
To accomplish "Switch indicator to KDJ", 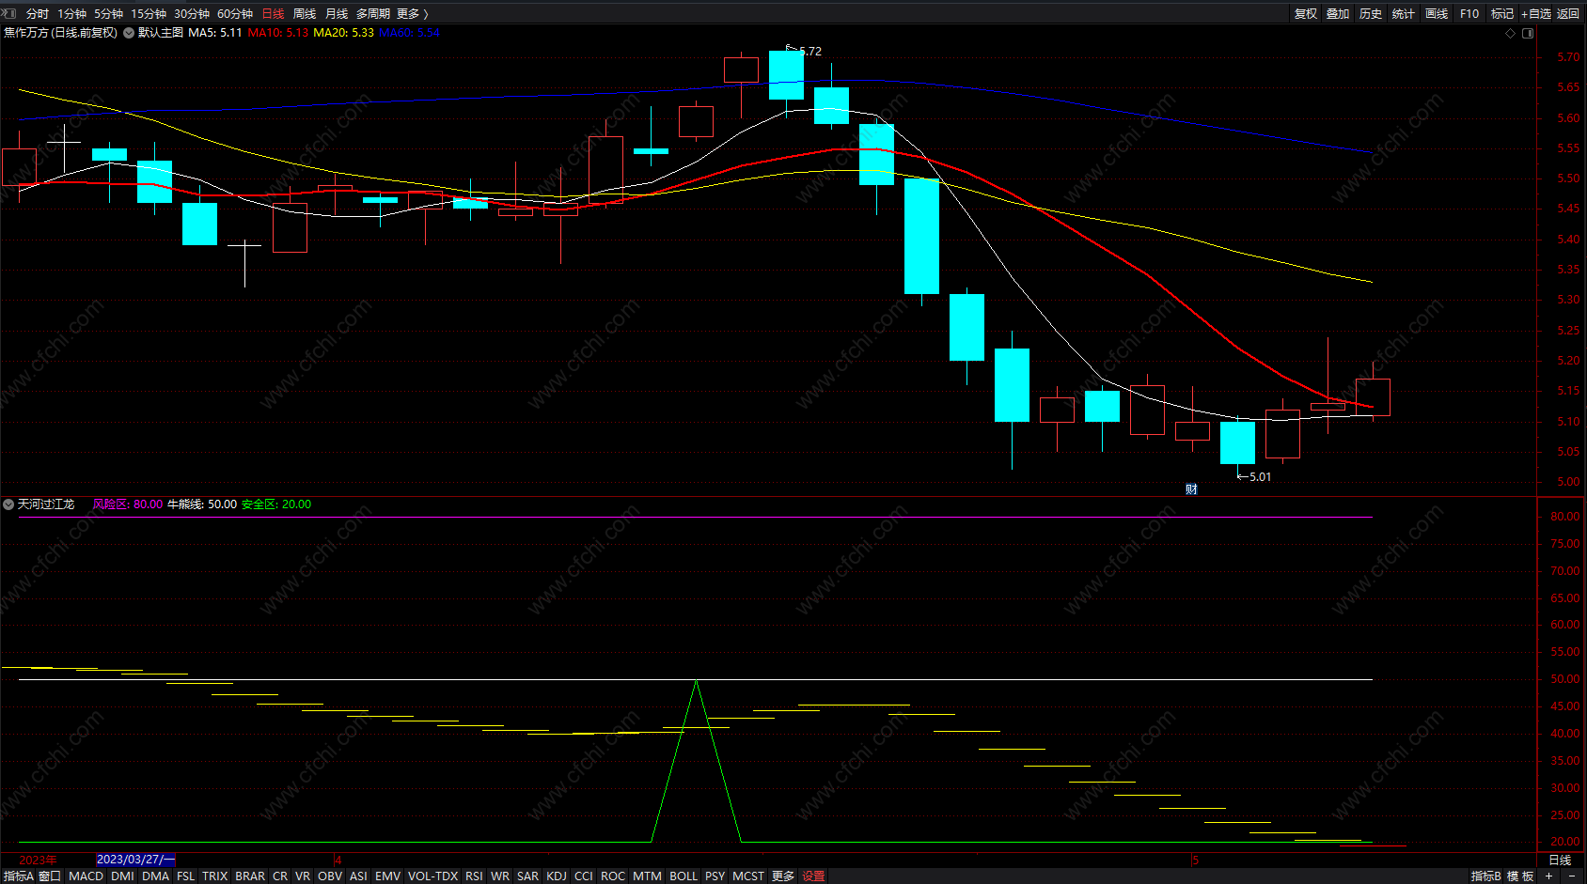I will (x=557, y=876).
